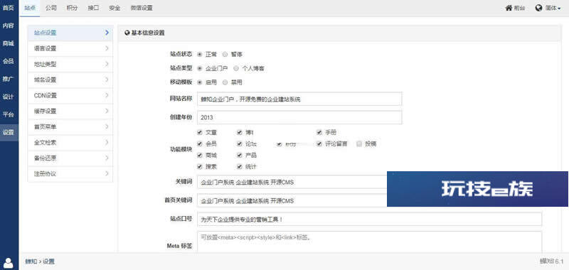Switch to the 站点 tab
The height and width of the screenshot is (270, 569).
pos(30,8)
